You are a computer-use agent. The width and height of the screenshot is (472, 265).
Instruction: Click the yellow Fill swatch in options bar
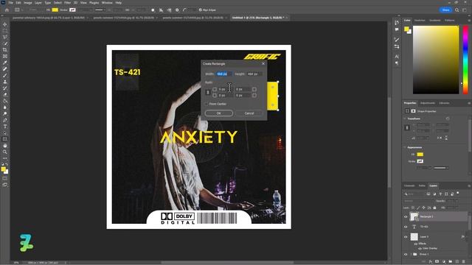55,10
